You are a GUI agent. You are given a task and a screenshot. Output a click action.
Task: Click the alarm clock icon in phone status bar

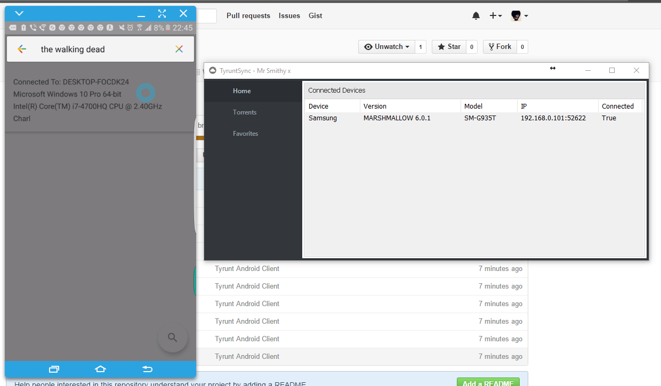pos(130,28)
